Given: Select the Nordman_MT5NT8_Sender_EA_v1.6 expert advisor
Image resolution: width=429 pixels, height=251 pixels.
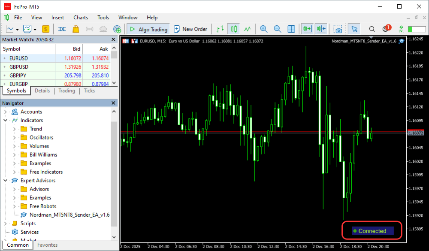Looking at the screenshot, I should pyautogui.click(x=69, y=215).
